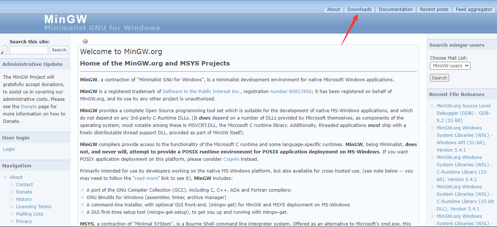Click the magnifier icon beside site search
Viewport: 497px width, 227px height.
pos(4,50)
